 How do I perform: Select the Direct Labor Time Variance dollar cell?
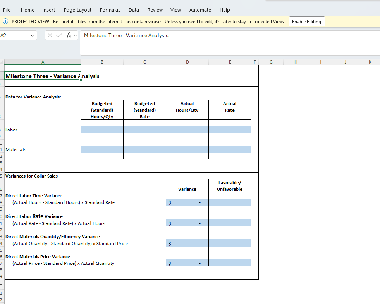(x=187, y=202)
